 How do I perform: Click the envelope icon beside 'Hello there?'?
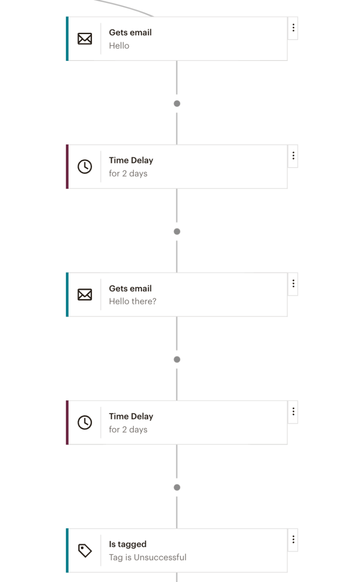coord(85,294)
